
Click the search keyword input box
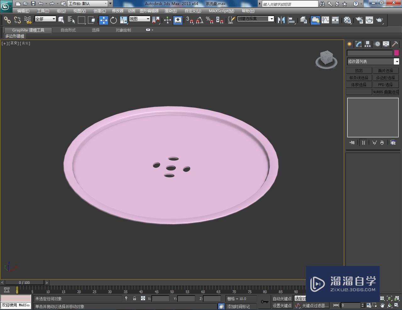290,4
